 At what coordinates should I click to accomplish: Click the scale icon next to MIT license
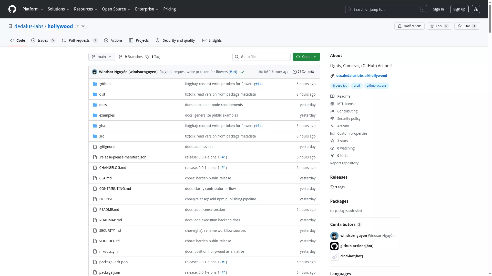click(x=332, y=104)
